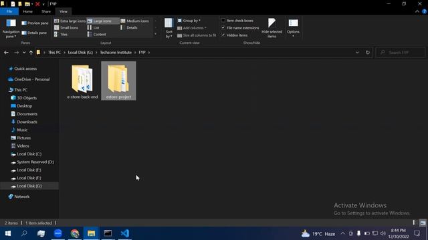Screen dimensions: 428x240
Task: Open Google Chrome from taskbar
Action: coord(75,233)
